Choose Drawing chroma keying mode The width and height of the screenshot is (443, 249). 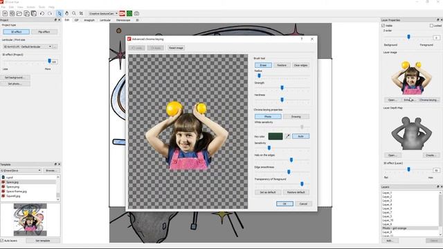pos(296,117)
